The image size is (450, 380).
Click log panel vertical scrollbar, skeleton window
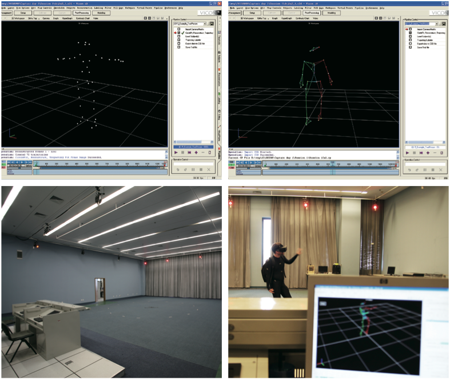(398, 155)
